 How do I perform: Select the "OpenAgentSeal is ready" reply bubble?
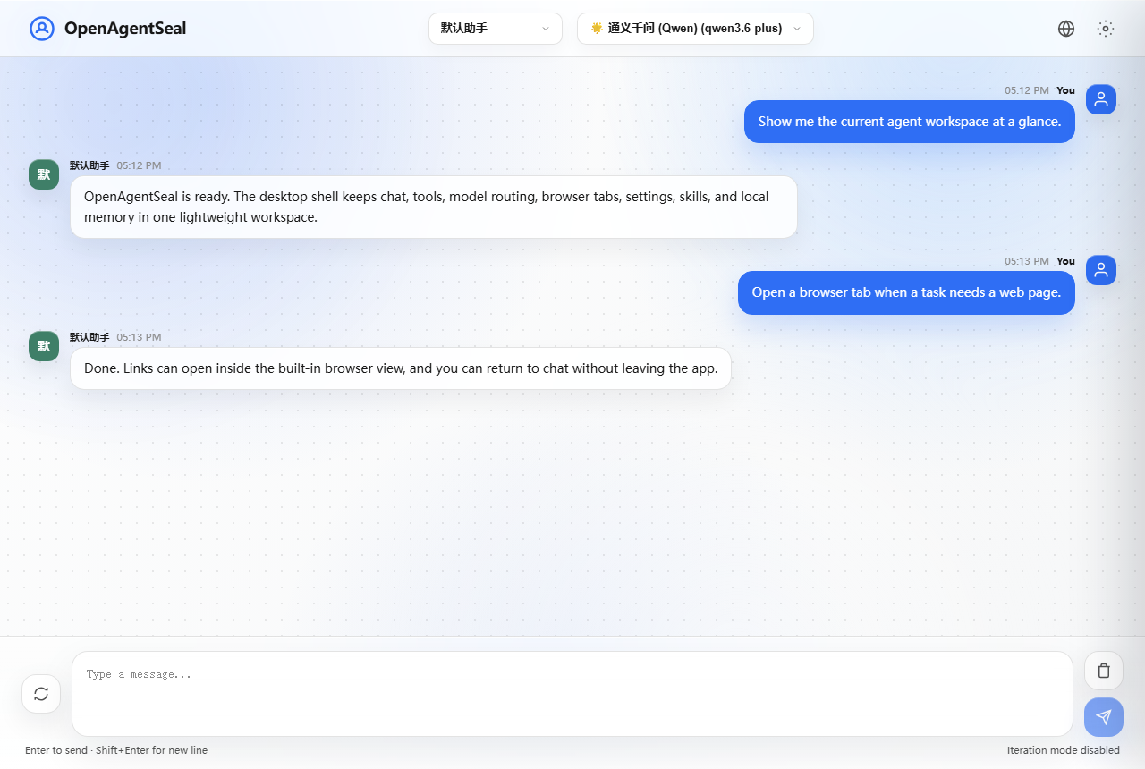click(x=434, y=207)
